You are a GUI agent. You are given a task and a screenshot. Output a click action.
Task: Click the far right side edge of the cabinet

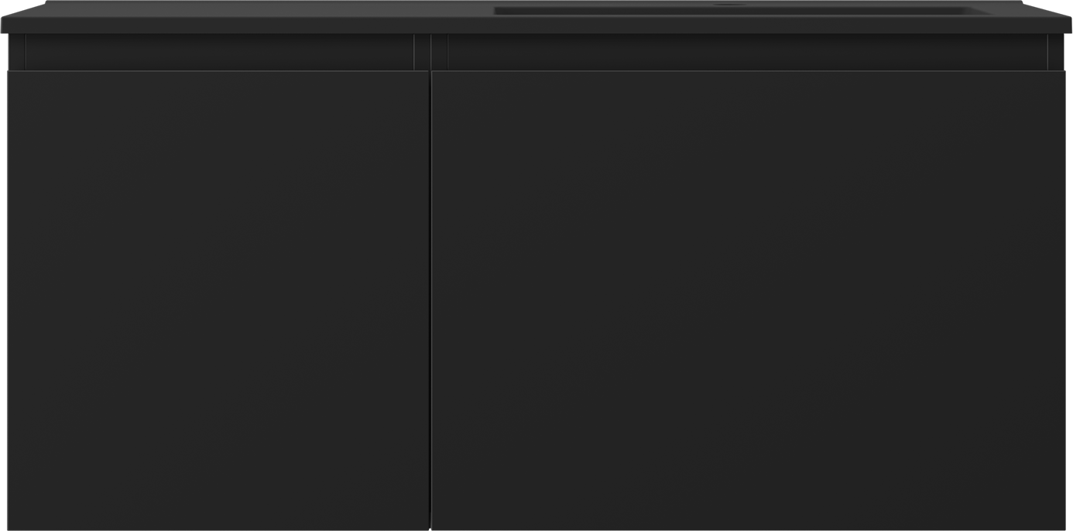pyautogui.click(x=1065, y=300)
